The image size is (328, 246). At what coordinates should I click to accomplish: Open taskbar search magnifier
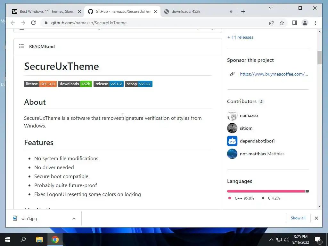point(23,240)
